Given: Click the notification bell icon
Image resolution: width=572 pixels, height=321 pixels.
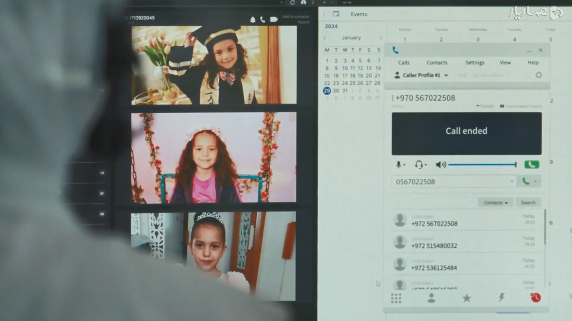Looking at the screenshot, I should (253, 20).
